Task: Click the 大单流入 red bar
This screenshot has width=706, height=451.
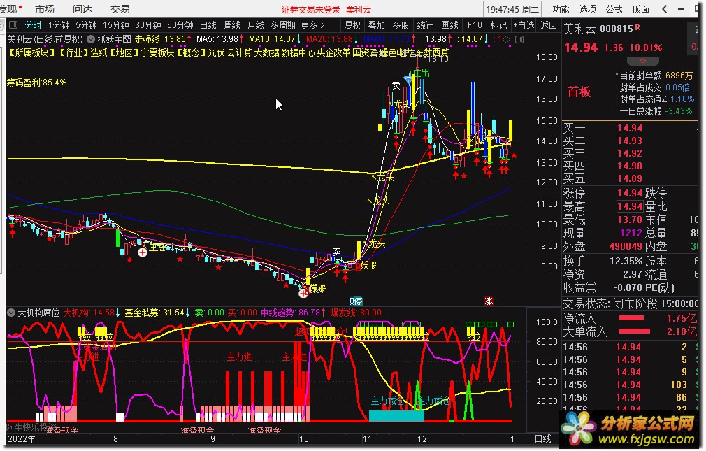Action: pos(635,331)
